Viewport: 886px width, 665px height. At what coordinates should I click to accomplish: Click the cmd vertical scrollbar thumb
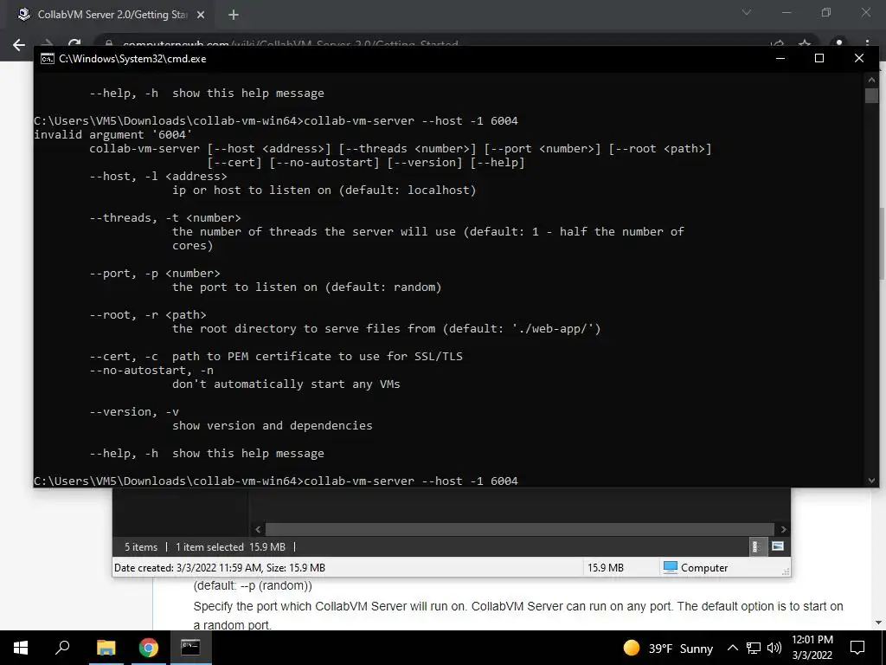(871, 95)
